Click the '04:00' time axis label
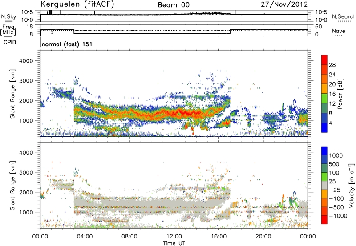This screenshot has width=356, height=246. coord(85,237)
